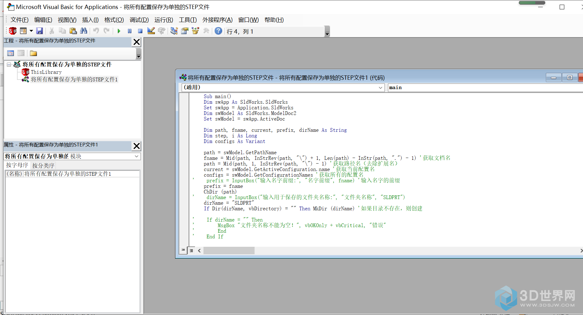Click the Insert UserForm toolbar icon
The image size is (583, 315).
[23, 31]
